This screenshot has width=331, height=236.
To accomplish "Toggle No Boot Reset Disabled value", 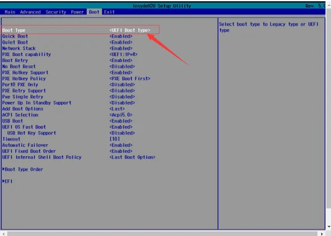I will click(x=122, y=66).
